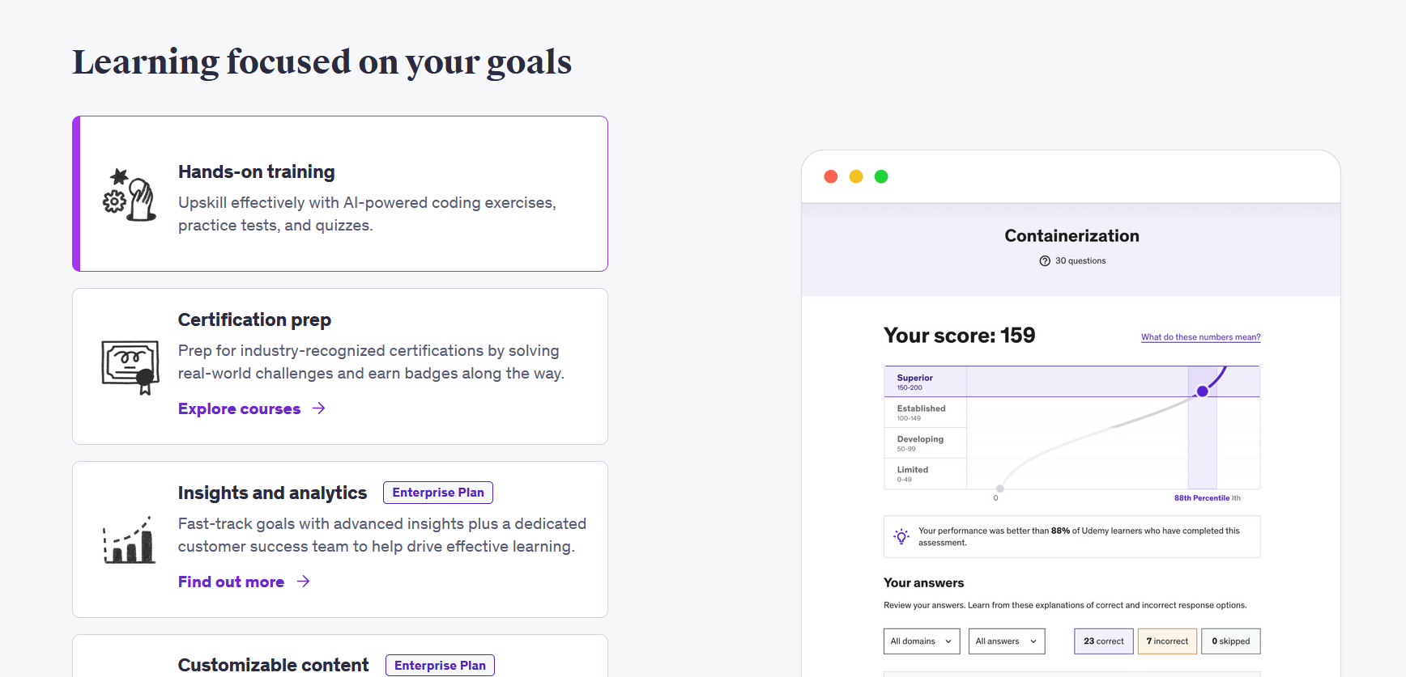The height and width of the screenshot is (677, 1406).
Task: Open What do these numbers mean link
Action: click(1201, 337)
